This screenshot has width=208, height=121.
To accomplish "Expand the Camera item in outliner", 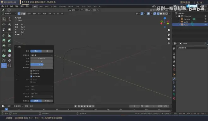I will tap(179, 19).
